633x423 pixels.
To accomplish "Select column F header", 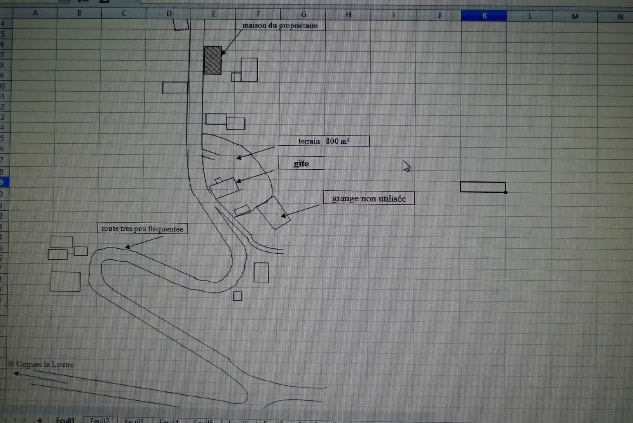I will click(x=259, y=14).
